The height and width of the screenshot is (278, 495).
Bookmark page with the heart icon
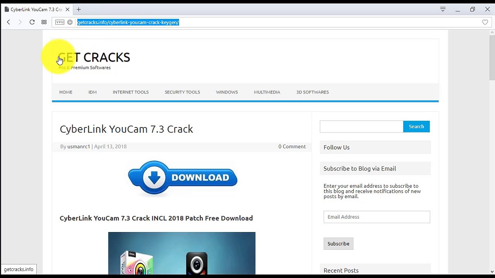(x=485, y=22)
